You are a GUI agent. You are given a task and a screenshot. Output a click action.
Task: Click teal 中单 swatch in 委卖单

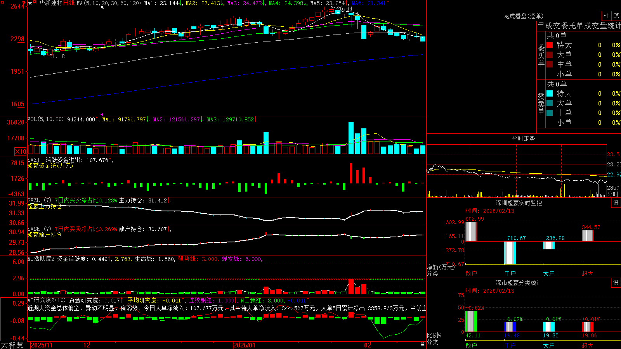pos(550,113)
